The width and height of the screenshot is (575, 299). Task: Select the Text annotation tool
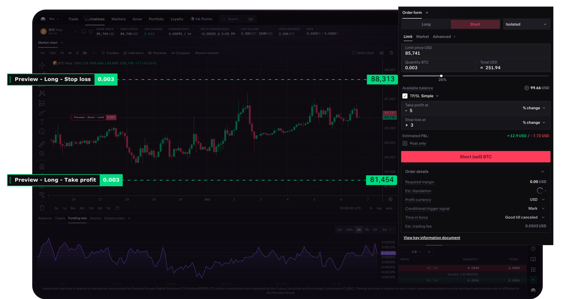[42, 122]
